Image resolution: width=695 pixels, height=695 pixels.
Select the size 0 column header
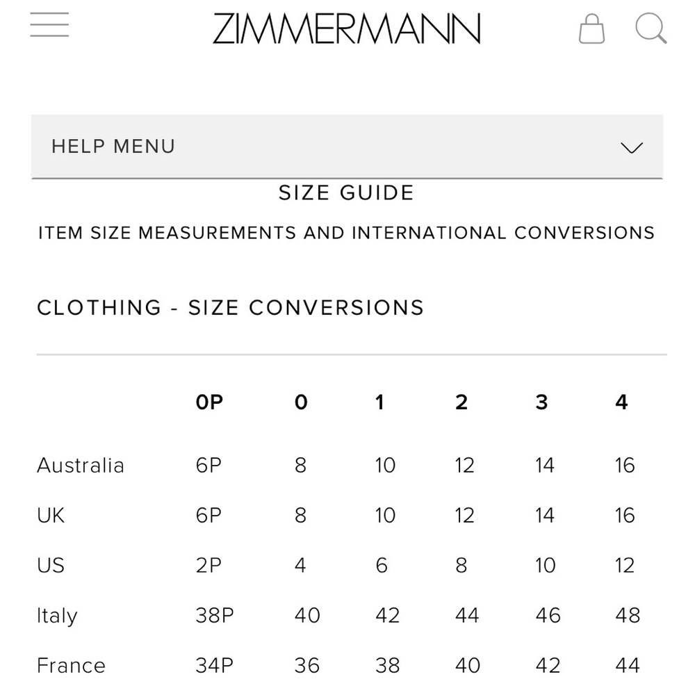coord(301,402)
